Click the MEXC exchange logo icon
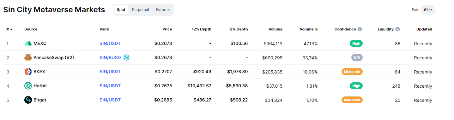 pyautogui.click(x=28, y=44)
